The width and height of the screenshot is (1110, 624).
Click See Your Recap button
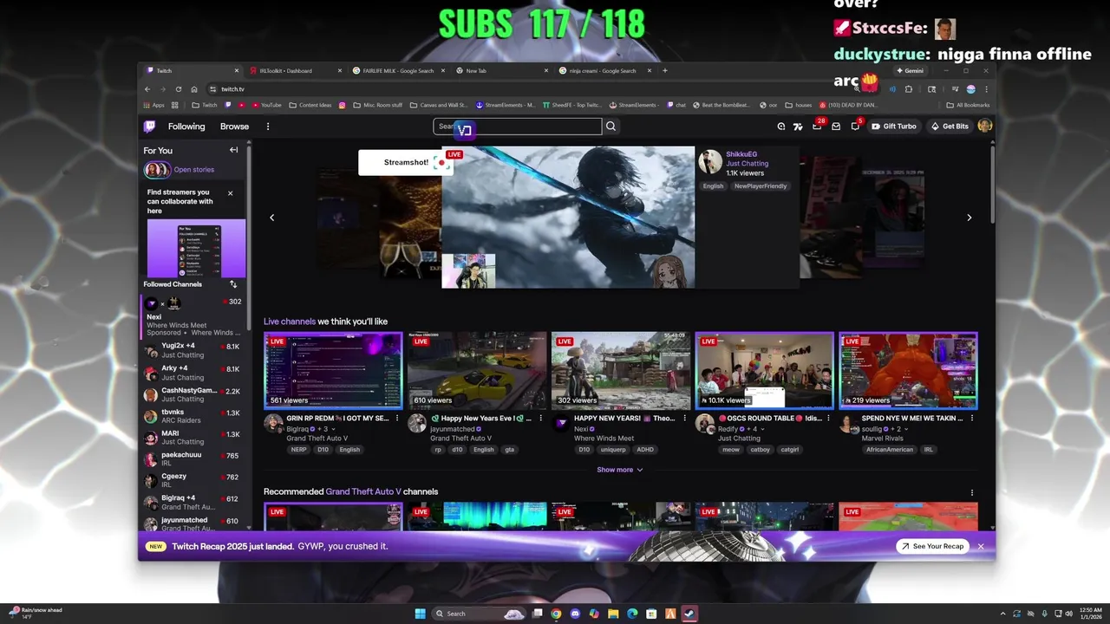click(x=932, y=546)
